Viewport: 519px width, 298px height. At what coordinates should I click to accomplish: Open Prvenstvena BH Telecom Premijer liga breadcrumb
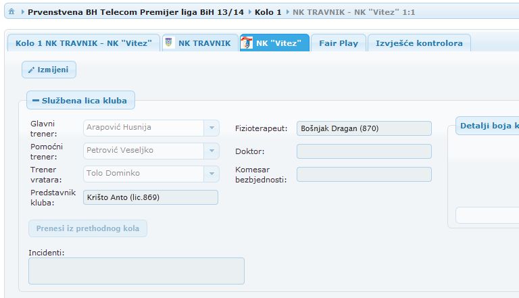(136, 12)
